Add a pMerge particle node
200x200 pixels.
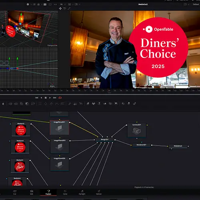coord(75,104)
